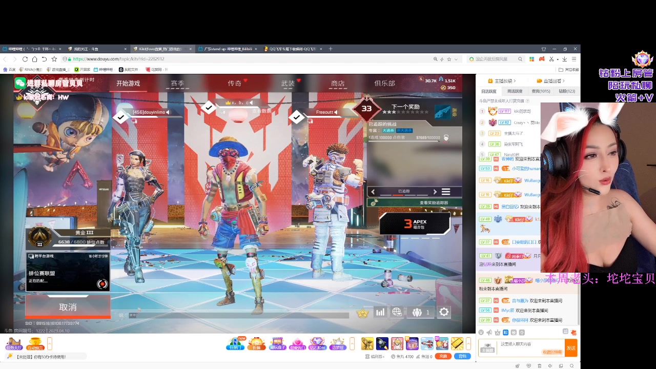Click the globe network icon in lobby
The height and width of the screenshot is (369, 656).
coord(397,312)
